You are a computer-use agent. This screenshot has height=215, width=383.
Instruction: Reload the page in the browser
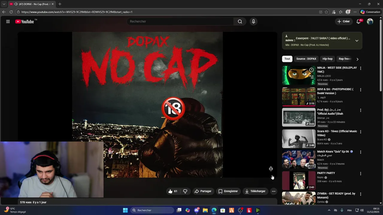pos(11,12)
